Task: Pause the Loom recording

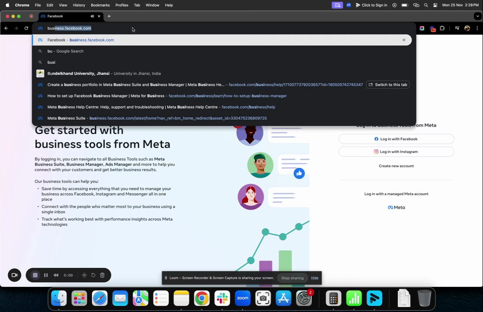Action: 46,275
